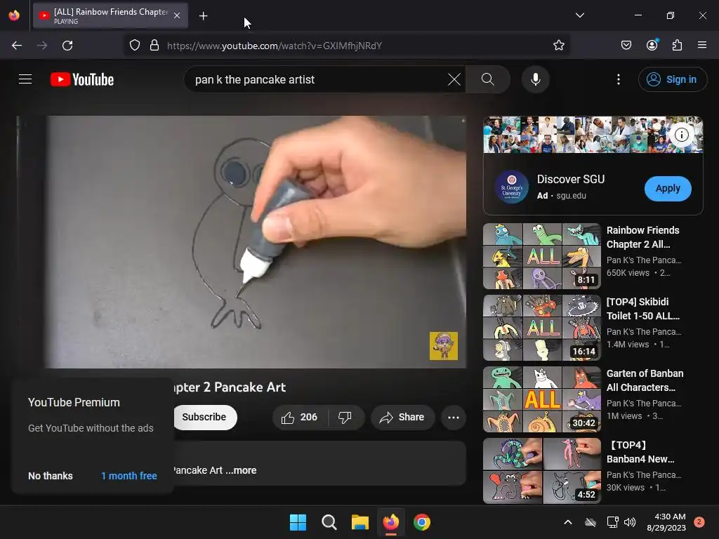The height and width of the screenshot is (539, 719).
Task: Open Firefox application menu
Action: pyautogui.click(x=701, y=46)
